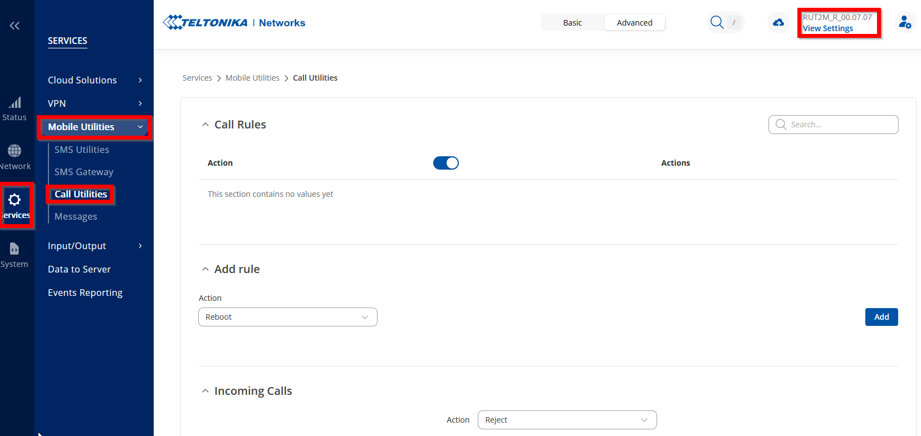Switch to Advanced mode
Viewport: 921px width, 436px height.
pos(634,23)
